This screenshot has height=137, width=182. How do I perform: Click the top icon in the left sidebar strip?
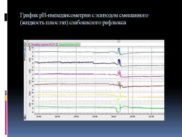pyautogui.click(x=25, y=44)
